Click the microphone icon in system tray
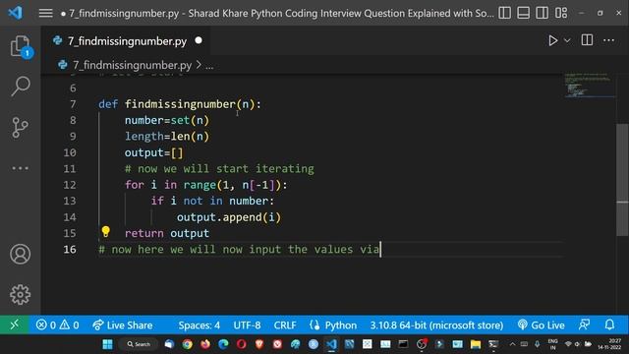 (x=538, y=344)
